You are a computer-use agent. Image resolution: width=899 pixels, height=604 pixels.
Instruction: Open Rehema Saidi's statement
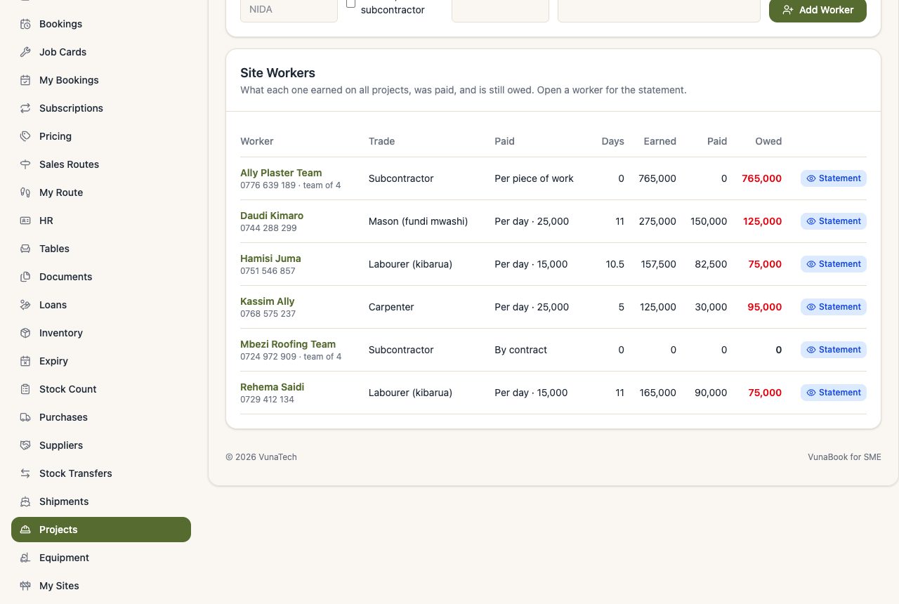click(834, 393)
